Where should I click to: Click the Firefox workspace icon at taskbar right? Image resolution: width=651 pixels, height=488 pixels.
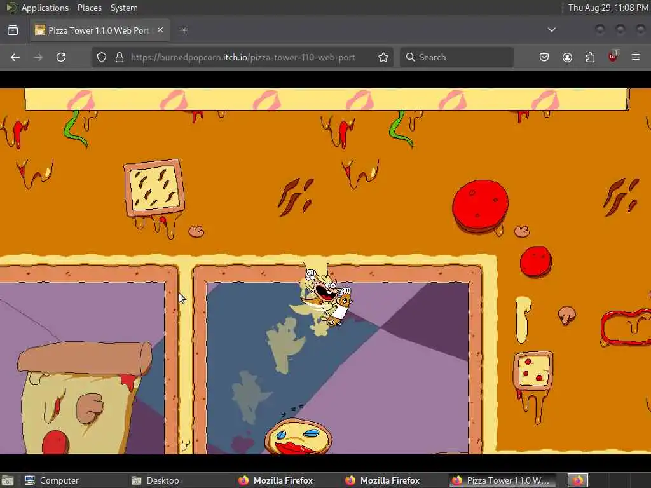coord(577,480)
